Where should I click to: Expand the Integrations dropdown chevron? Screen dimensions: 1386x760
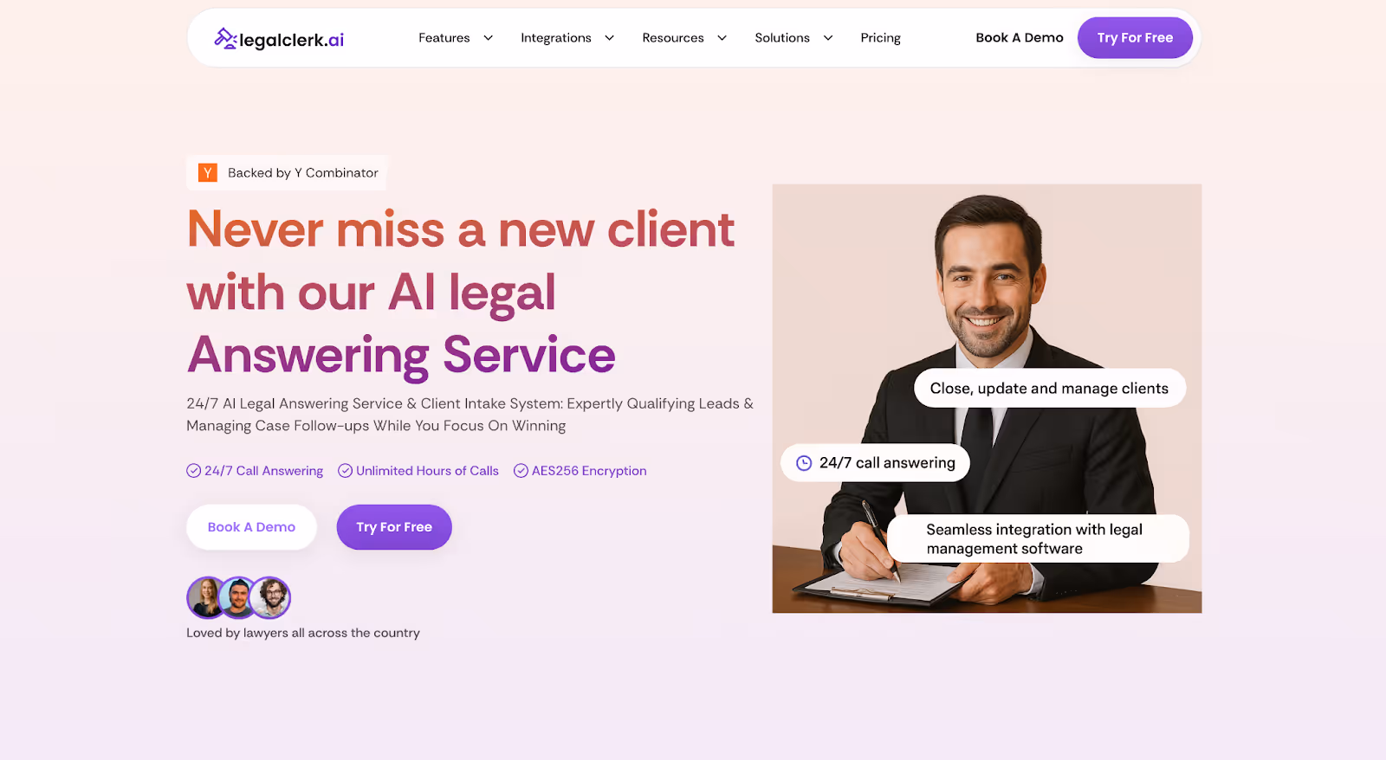click(609, 38)
